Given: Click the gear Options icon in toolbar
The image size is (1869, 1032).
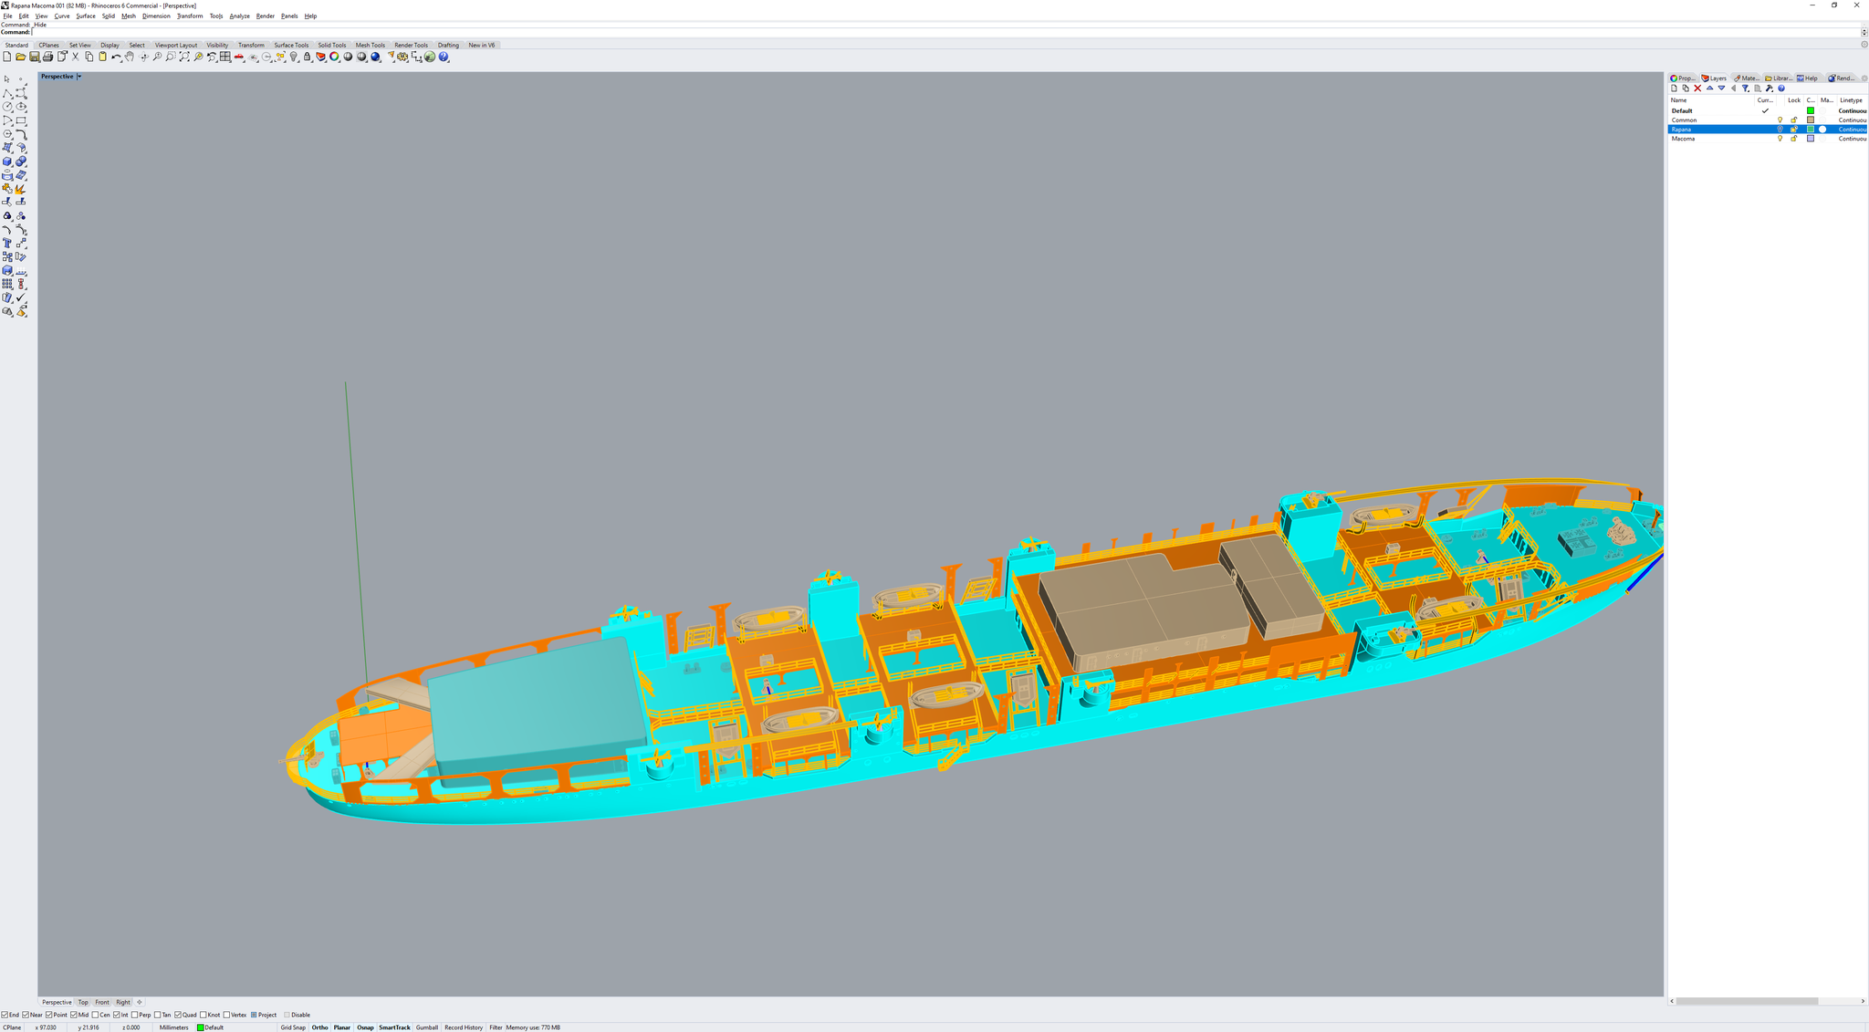Looking at the screenshot, I should [402, 57].
